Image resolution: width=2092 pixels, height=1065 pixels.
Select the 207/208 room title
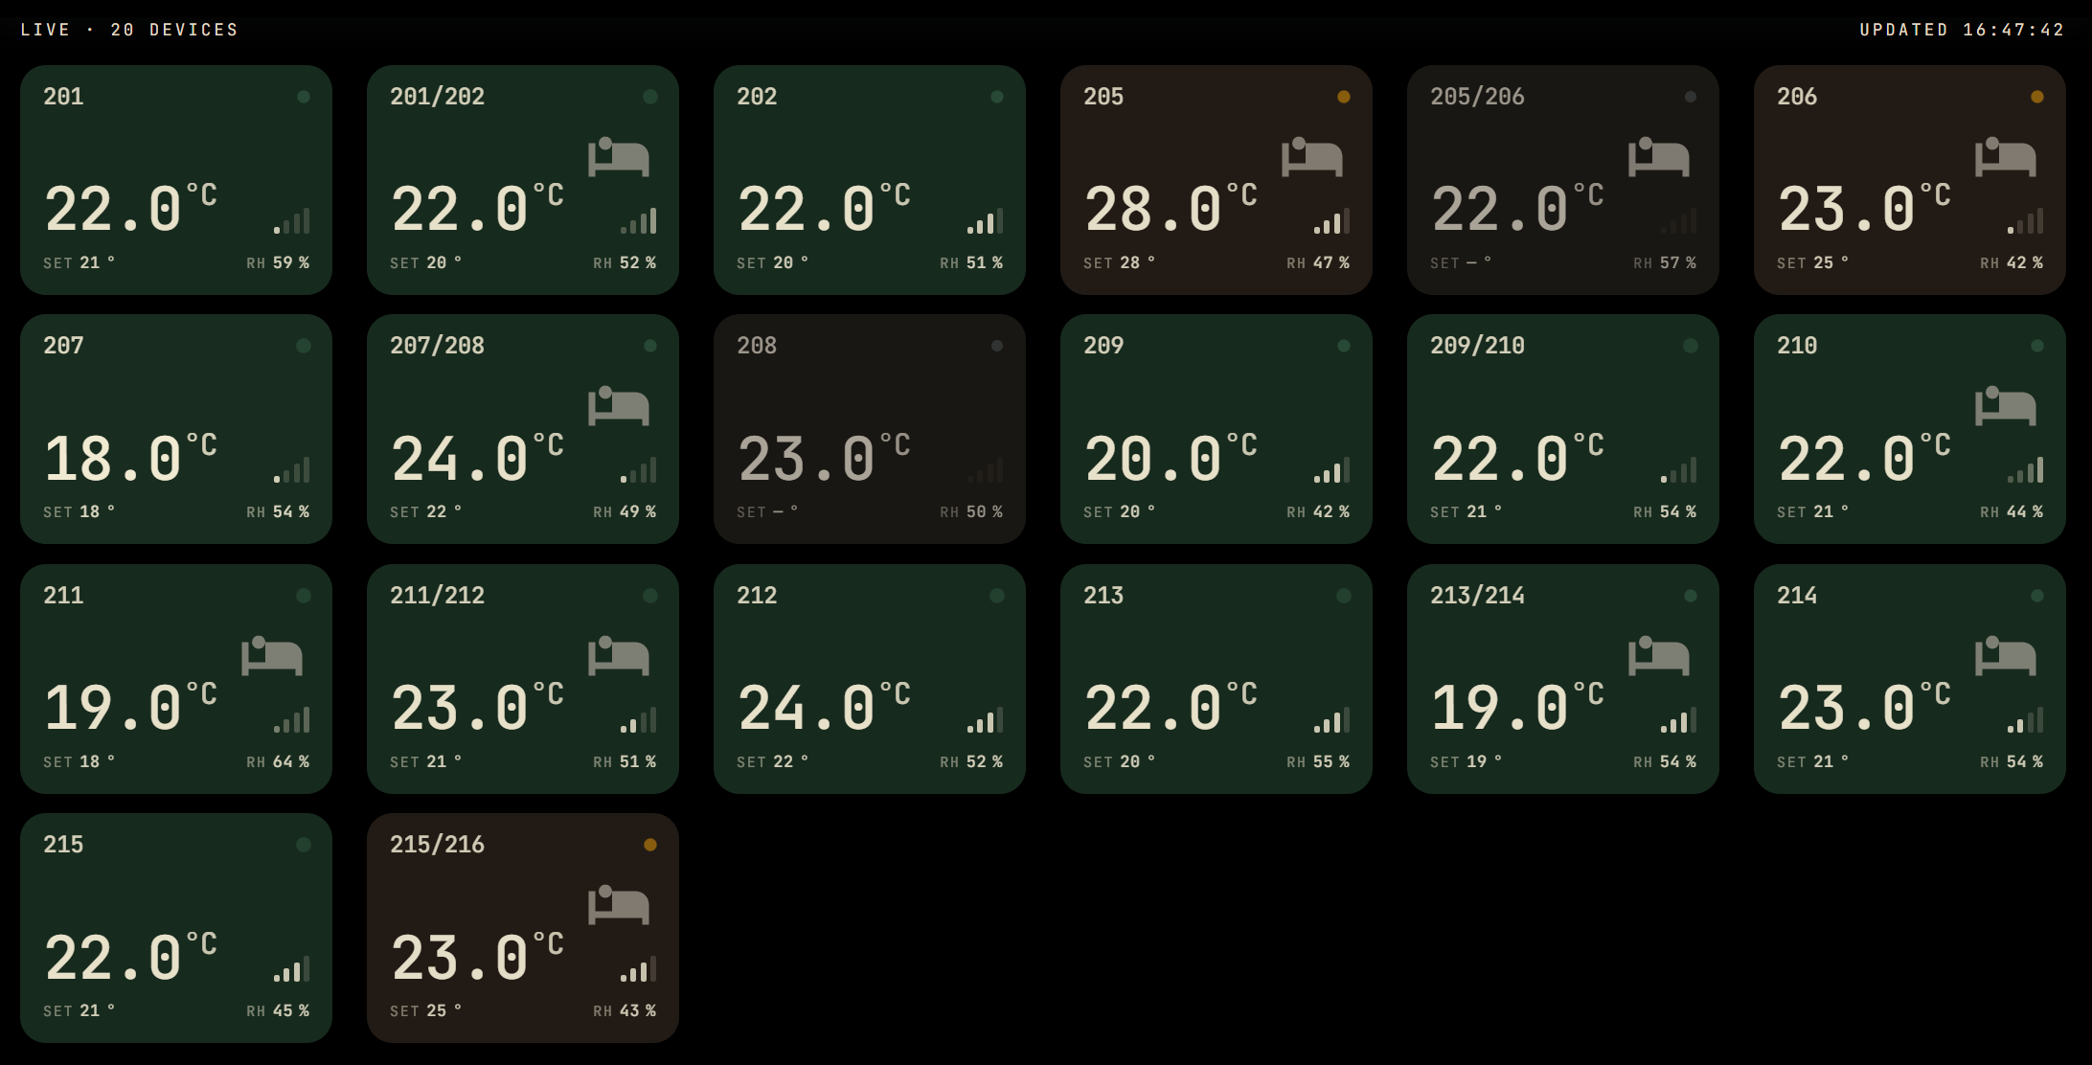[437, 346]
